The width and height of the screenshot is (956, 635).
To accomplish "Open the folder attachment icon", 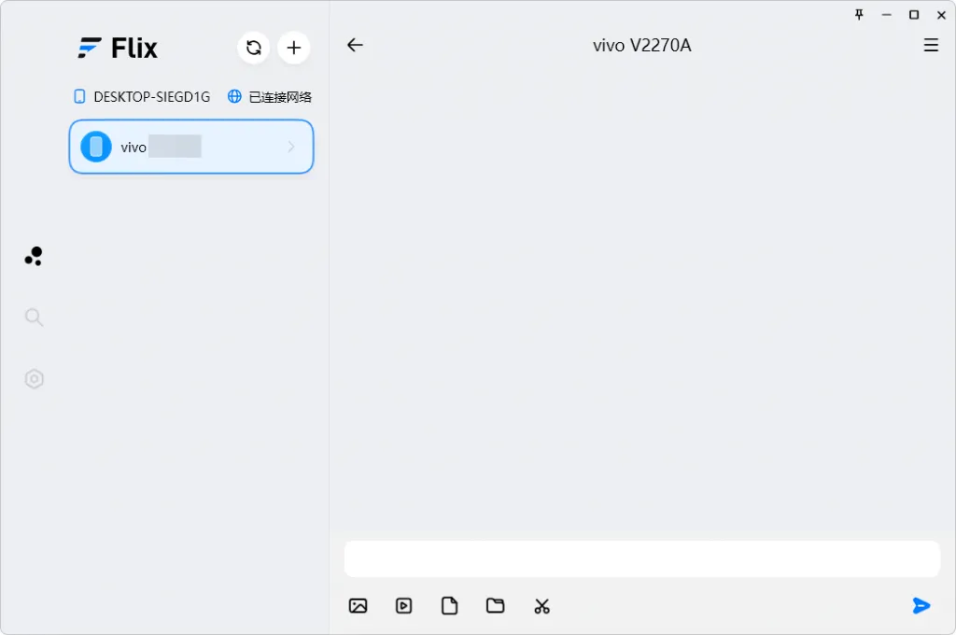I will click(495, 605).
